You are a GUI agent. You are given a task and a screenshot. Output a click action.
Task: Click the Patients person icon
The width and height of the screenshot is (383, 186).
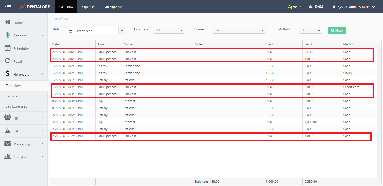(8, 35)
